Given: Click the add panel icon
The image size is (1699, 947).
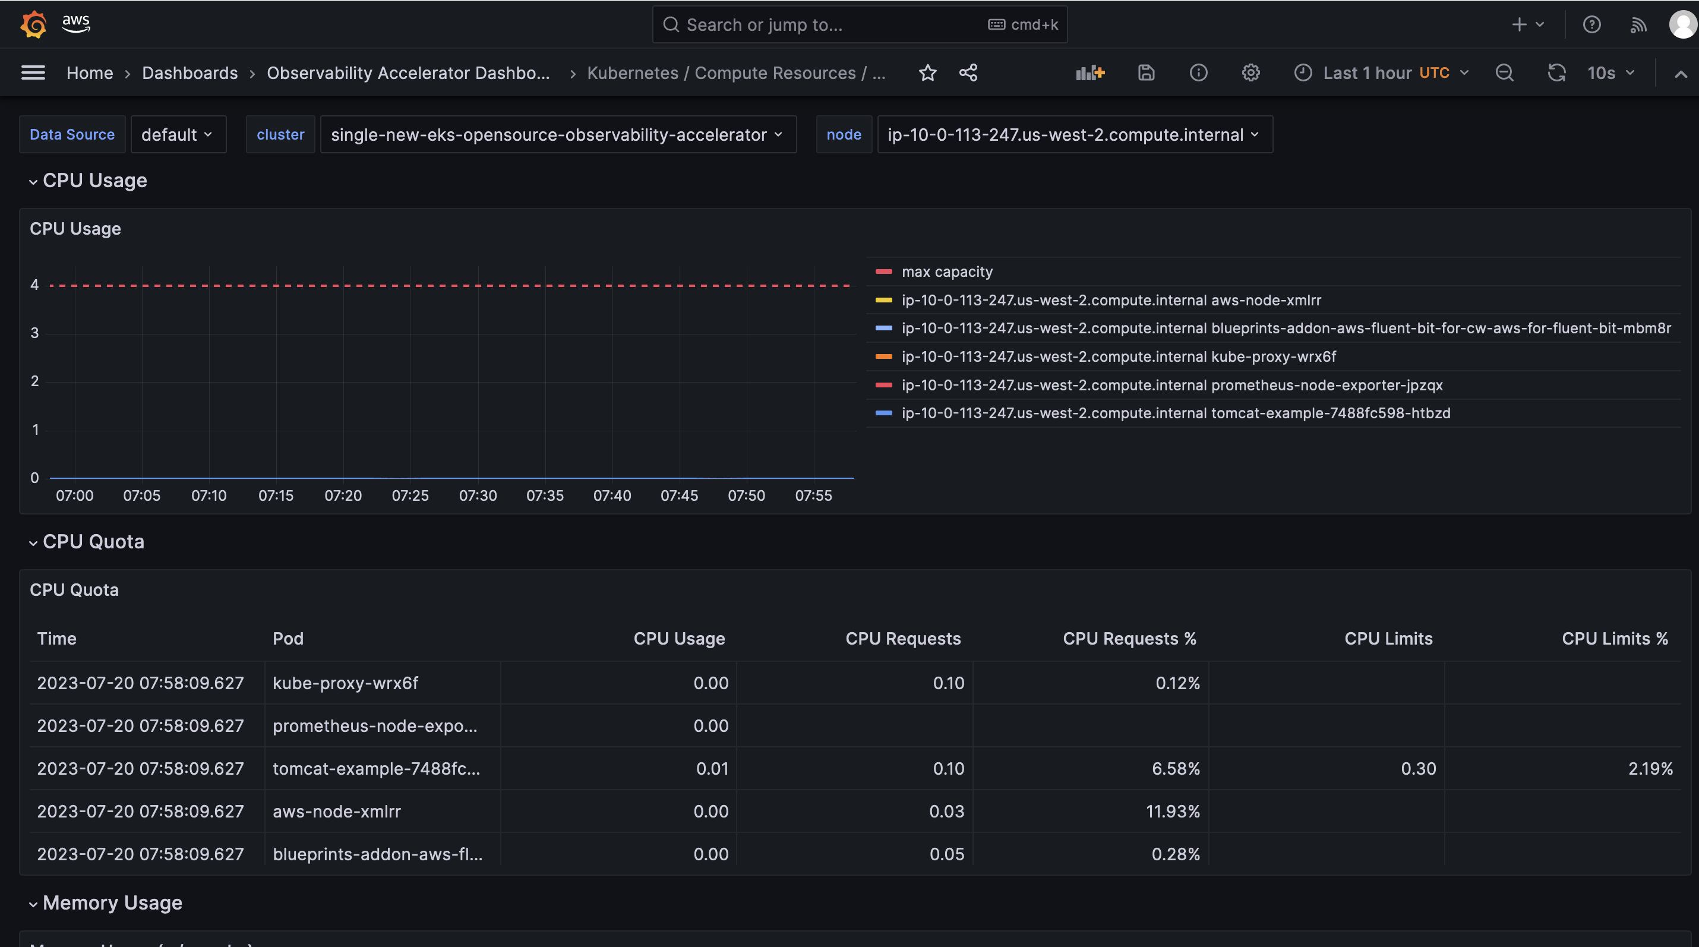Looking at the screenshot, I should (1089, 72).
